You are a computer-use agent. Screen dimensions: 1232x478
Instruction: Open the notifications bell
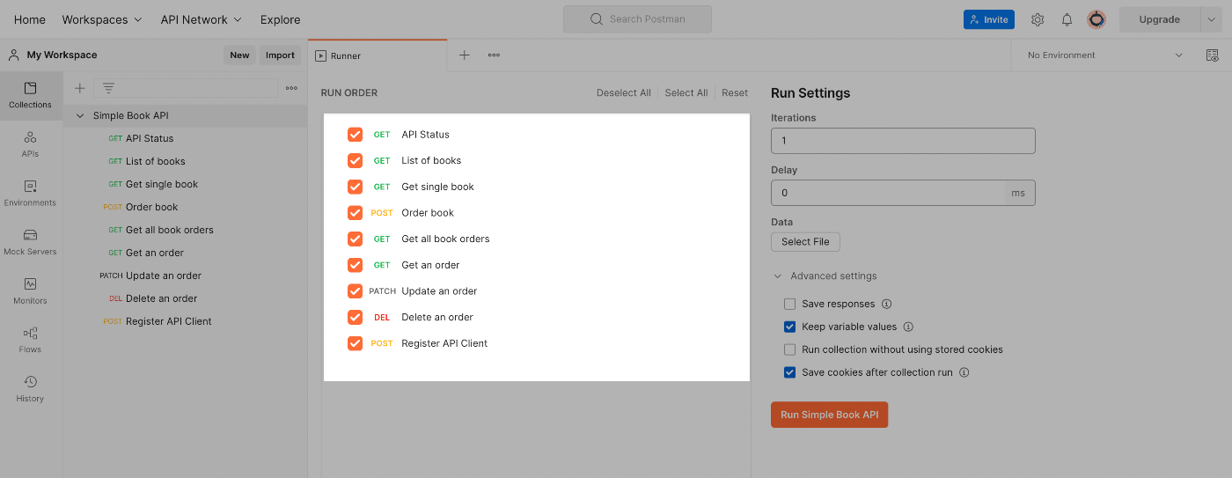click(1067, 19)
